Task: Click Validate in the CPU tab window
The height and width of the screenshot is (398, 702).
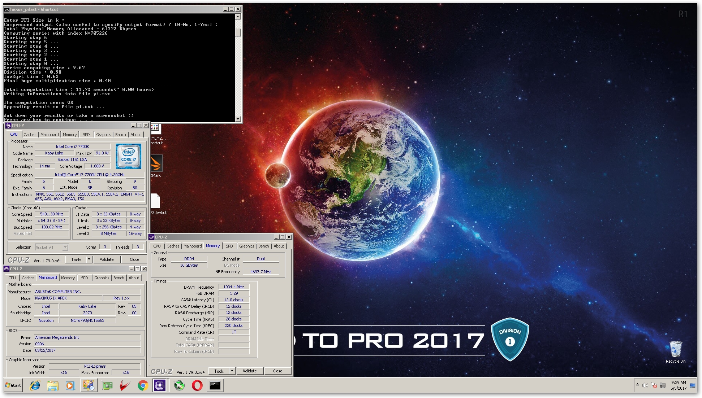Action: coord(107,259)
